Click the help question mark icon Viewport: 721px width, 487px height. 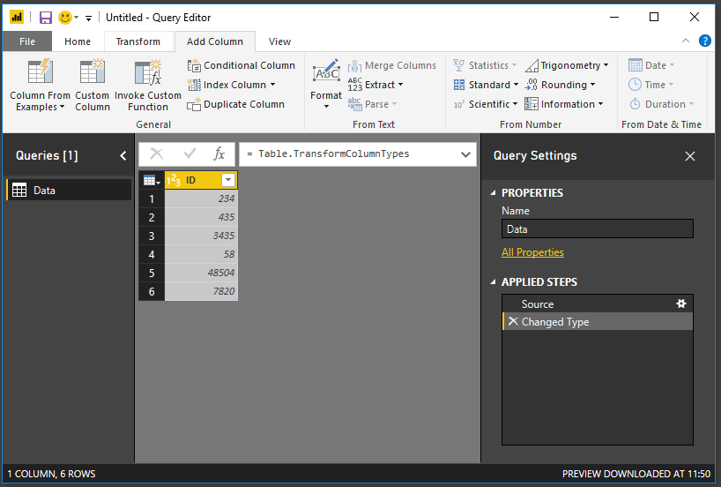point(705,41)
